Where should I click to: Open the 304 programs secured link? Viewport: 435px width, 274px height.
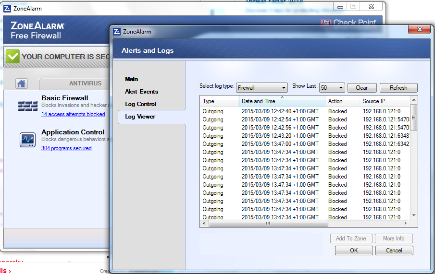pos(66,148)
